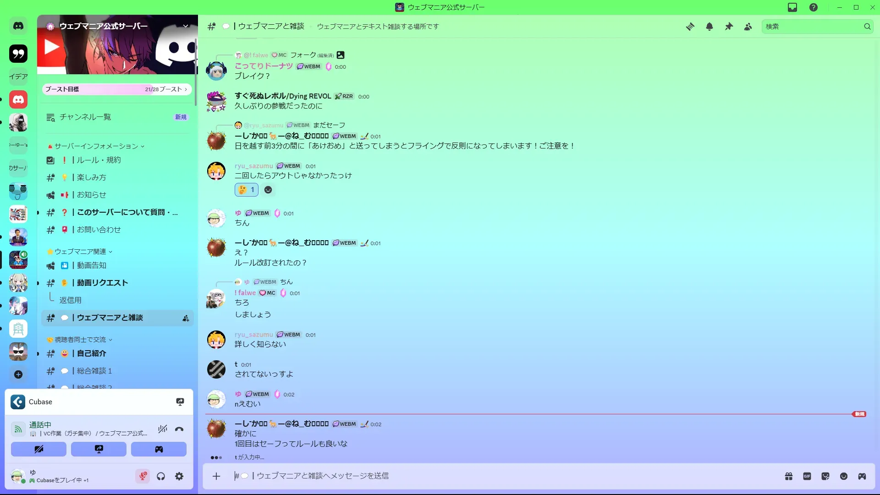
Task: Click the ブースト目標 progress bar
Action: 117,89
